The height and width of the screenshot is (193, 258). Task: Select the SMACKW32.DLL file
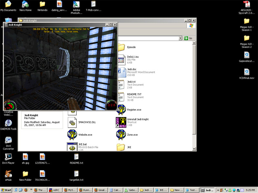pyautogui.click(x=82, y=122)
